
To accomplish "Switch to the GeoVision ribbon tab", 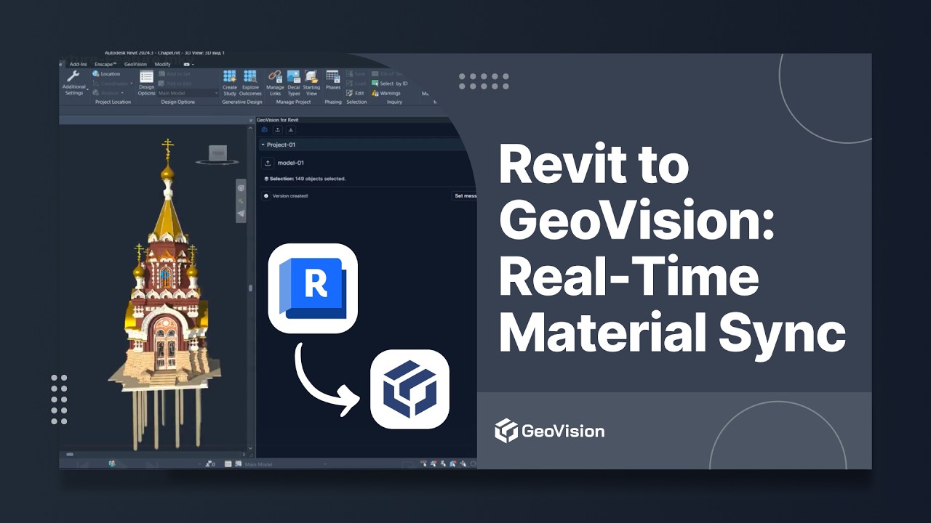I will point(135,64).
